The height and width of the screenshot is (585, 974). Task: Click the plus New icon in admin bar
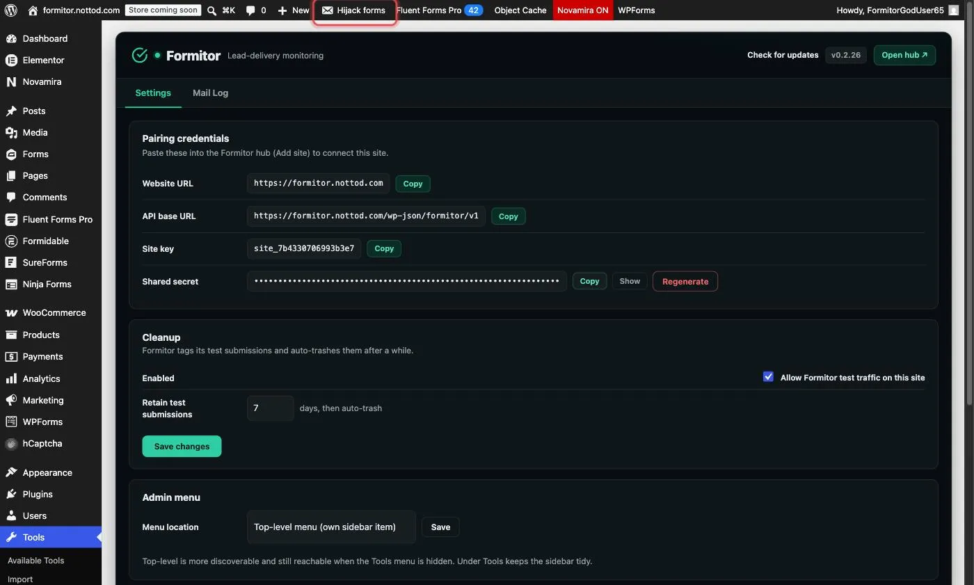(282, 10)
